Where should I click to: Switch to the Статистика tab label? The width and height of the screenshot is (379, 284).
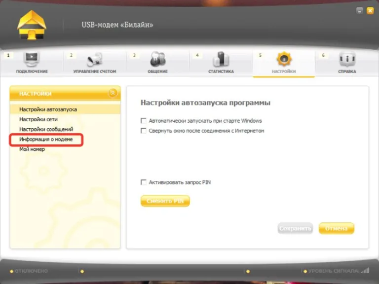(221, 71)
